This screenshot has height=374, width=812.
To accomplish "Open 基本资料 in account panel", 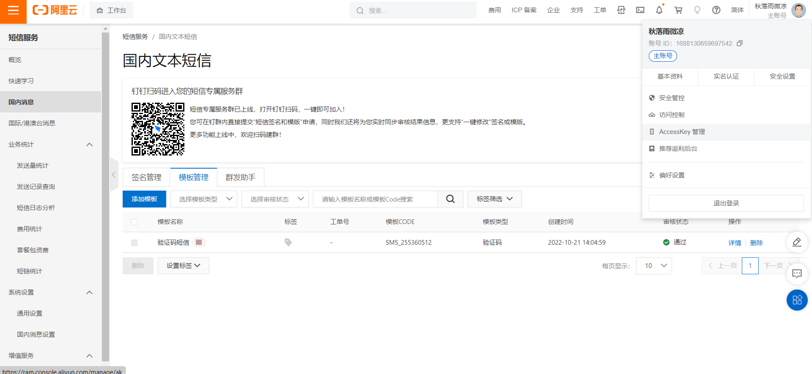I will click(x=670, y=76).
